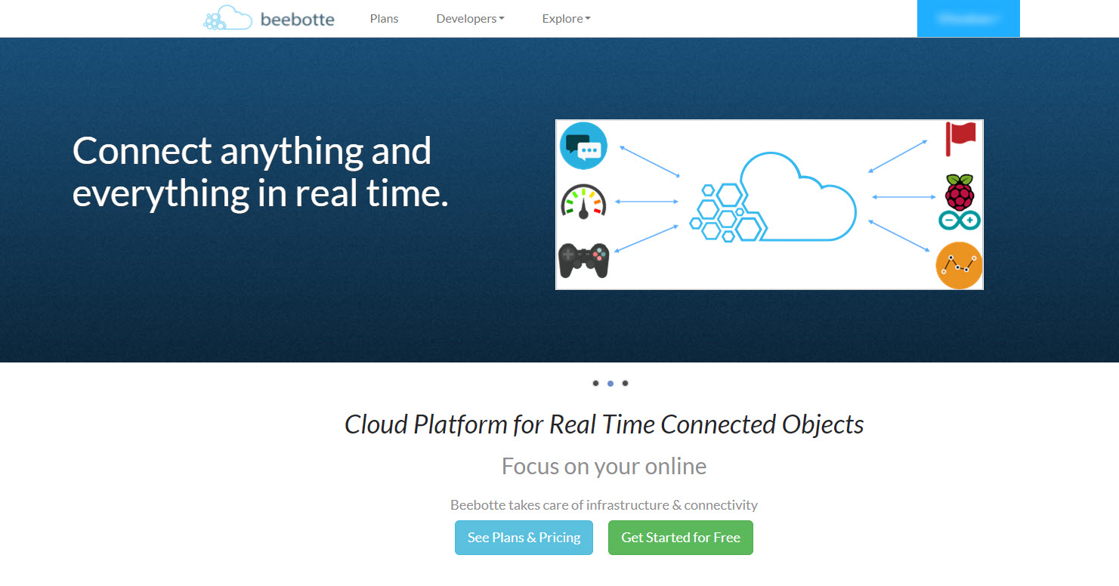Select the highlighted second slide indicator

coord(610,383)
